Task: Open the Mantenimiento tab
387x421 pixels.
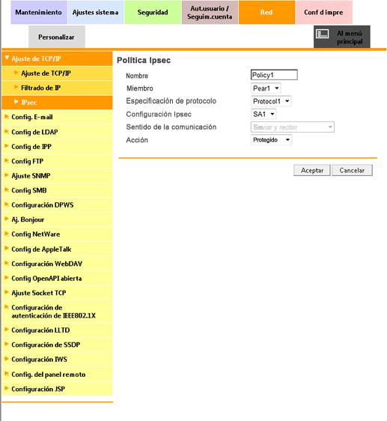Action: (x=39, y=12)
